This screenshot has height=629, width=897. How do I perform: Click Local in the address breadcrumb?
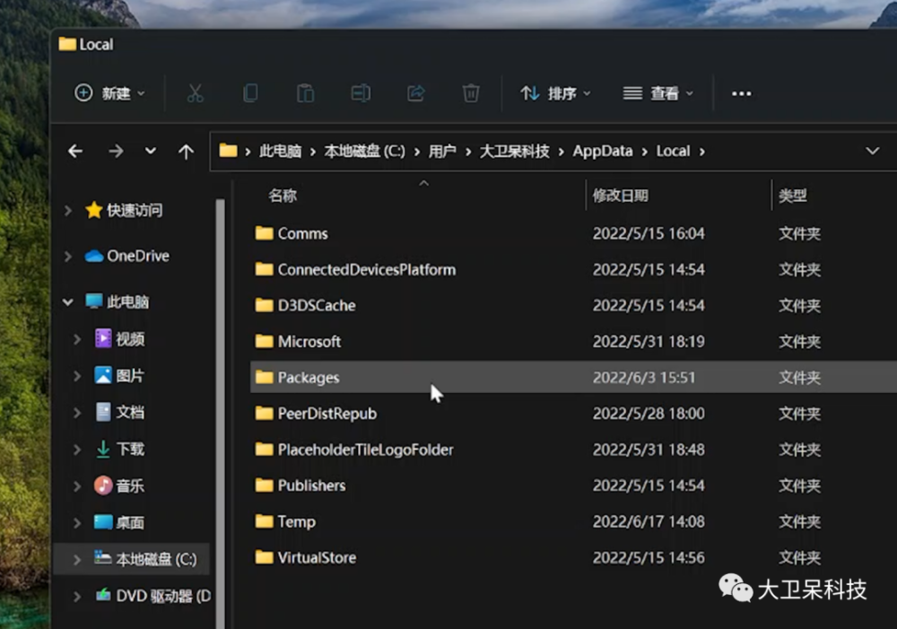coord(673,152)
